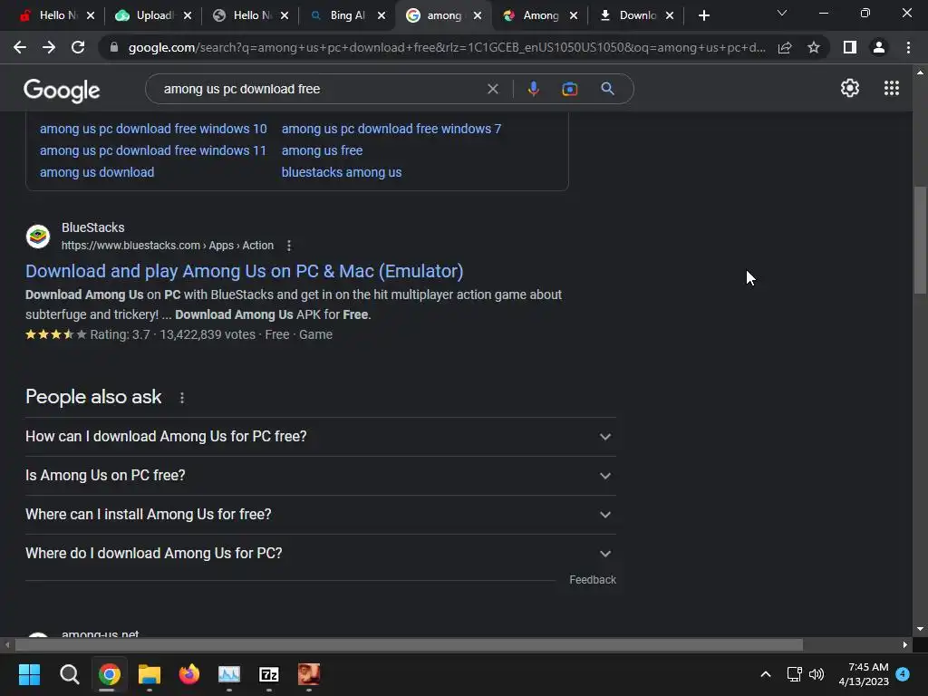This screenshot has height=696, width=928.
Task: Click the vertical scrollbar thumb
Action: pyautogui.click(x=921, y=239)
